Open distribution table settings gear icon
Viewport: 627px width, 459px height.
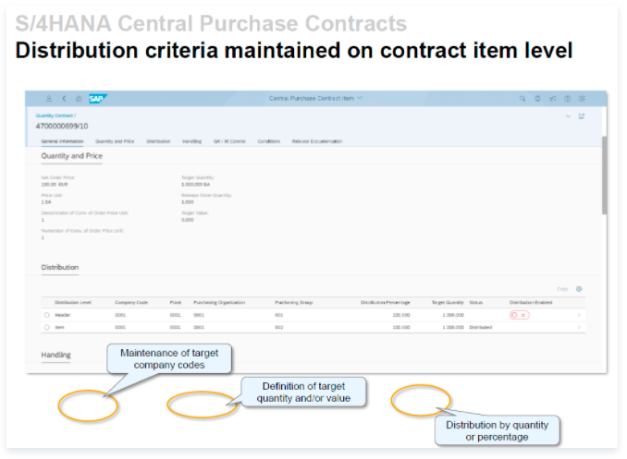point(579,289)
